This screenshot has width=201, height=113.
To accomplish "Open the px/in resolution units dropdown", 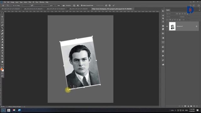I will click(52, 6).
